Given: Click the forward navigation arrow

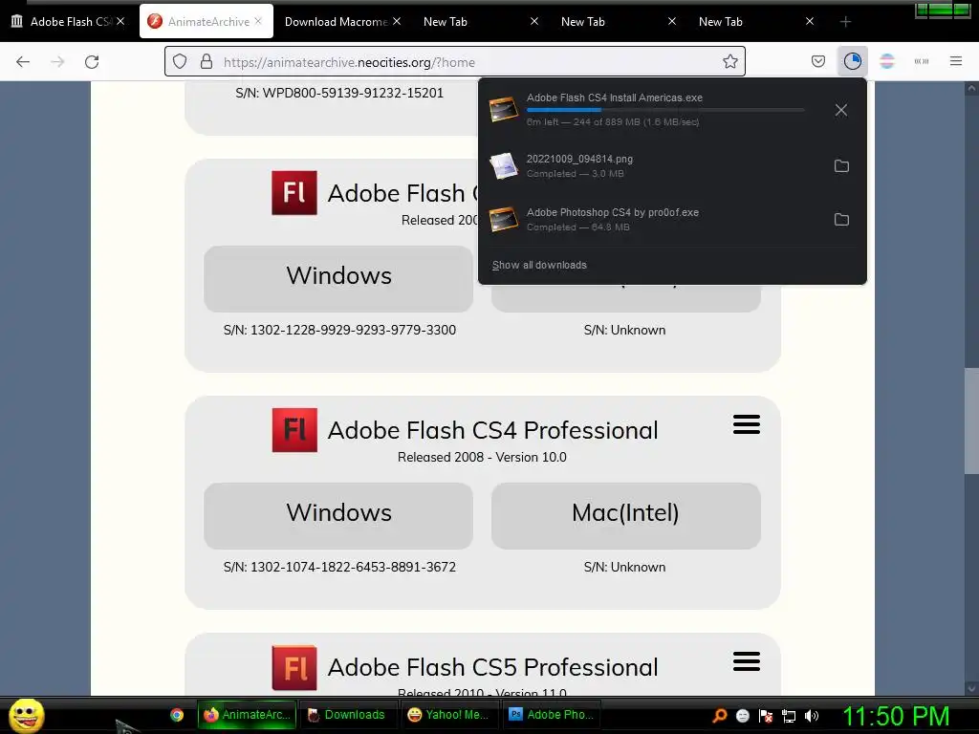Looking at the screenshot, I should pyautogui.click(x=57, y=62).
